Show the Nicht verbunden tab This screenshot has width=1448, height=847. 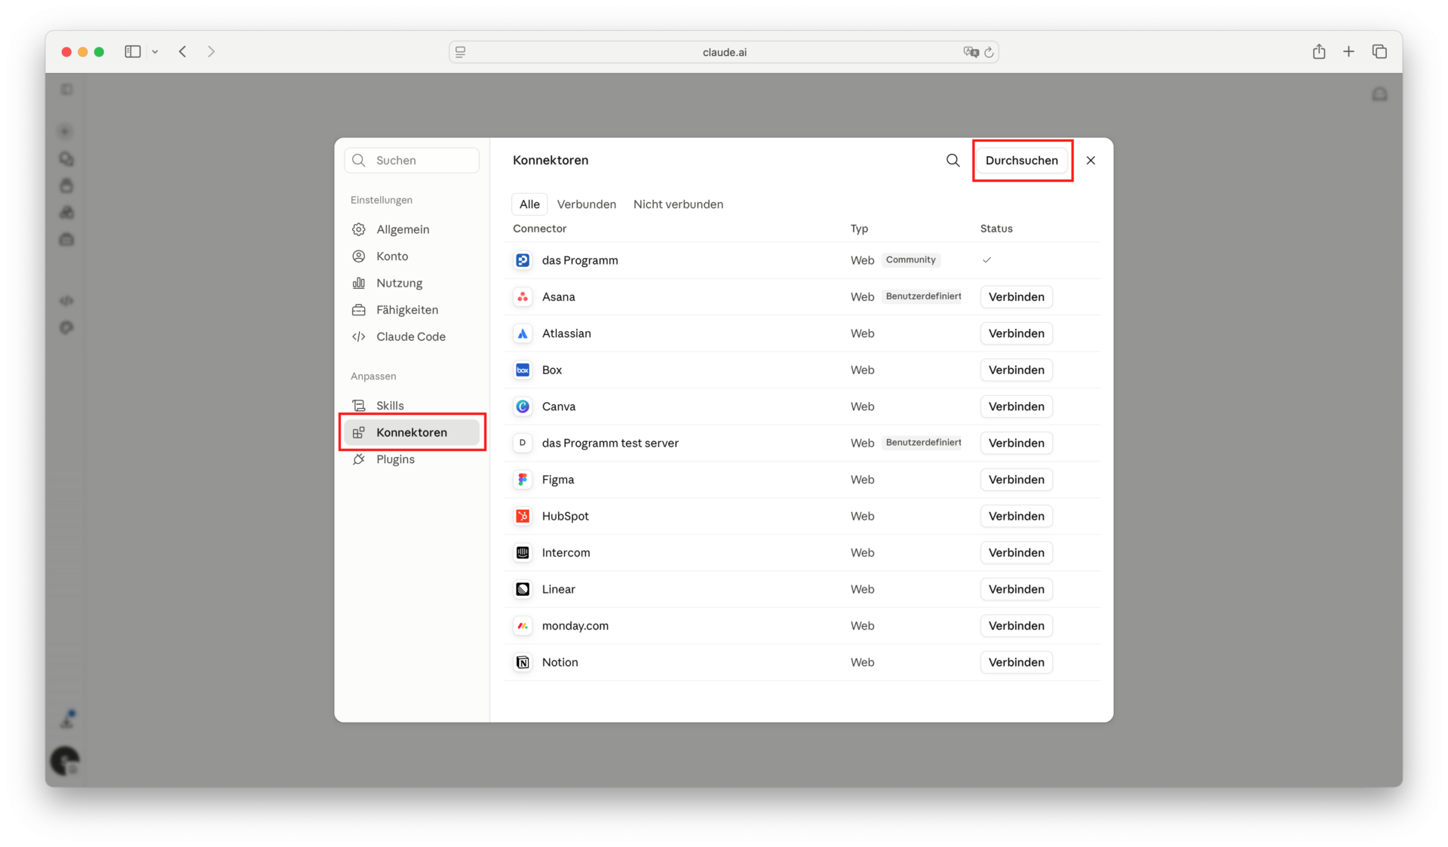[678, 204]
